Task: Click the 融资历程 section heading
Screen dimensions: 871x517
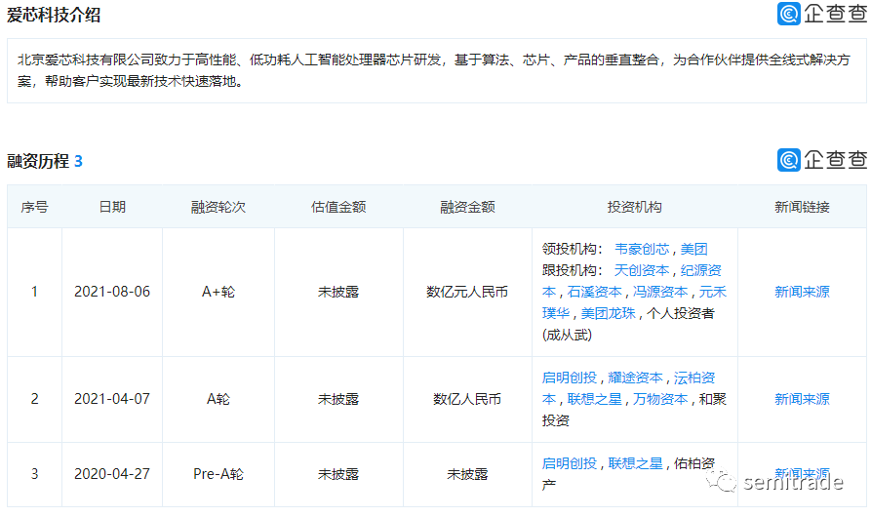Action: 38,162
